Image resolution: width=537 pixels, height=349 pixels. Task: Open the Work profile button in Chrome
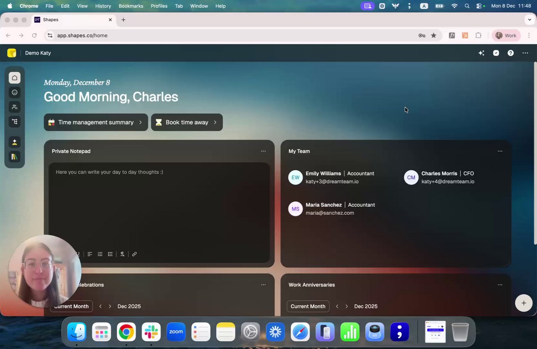point(506,36)
